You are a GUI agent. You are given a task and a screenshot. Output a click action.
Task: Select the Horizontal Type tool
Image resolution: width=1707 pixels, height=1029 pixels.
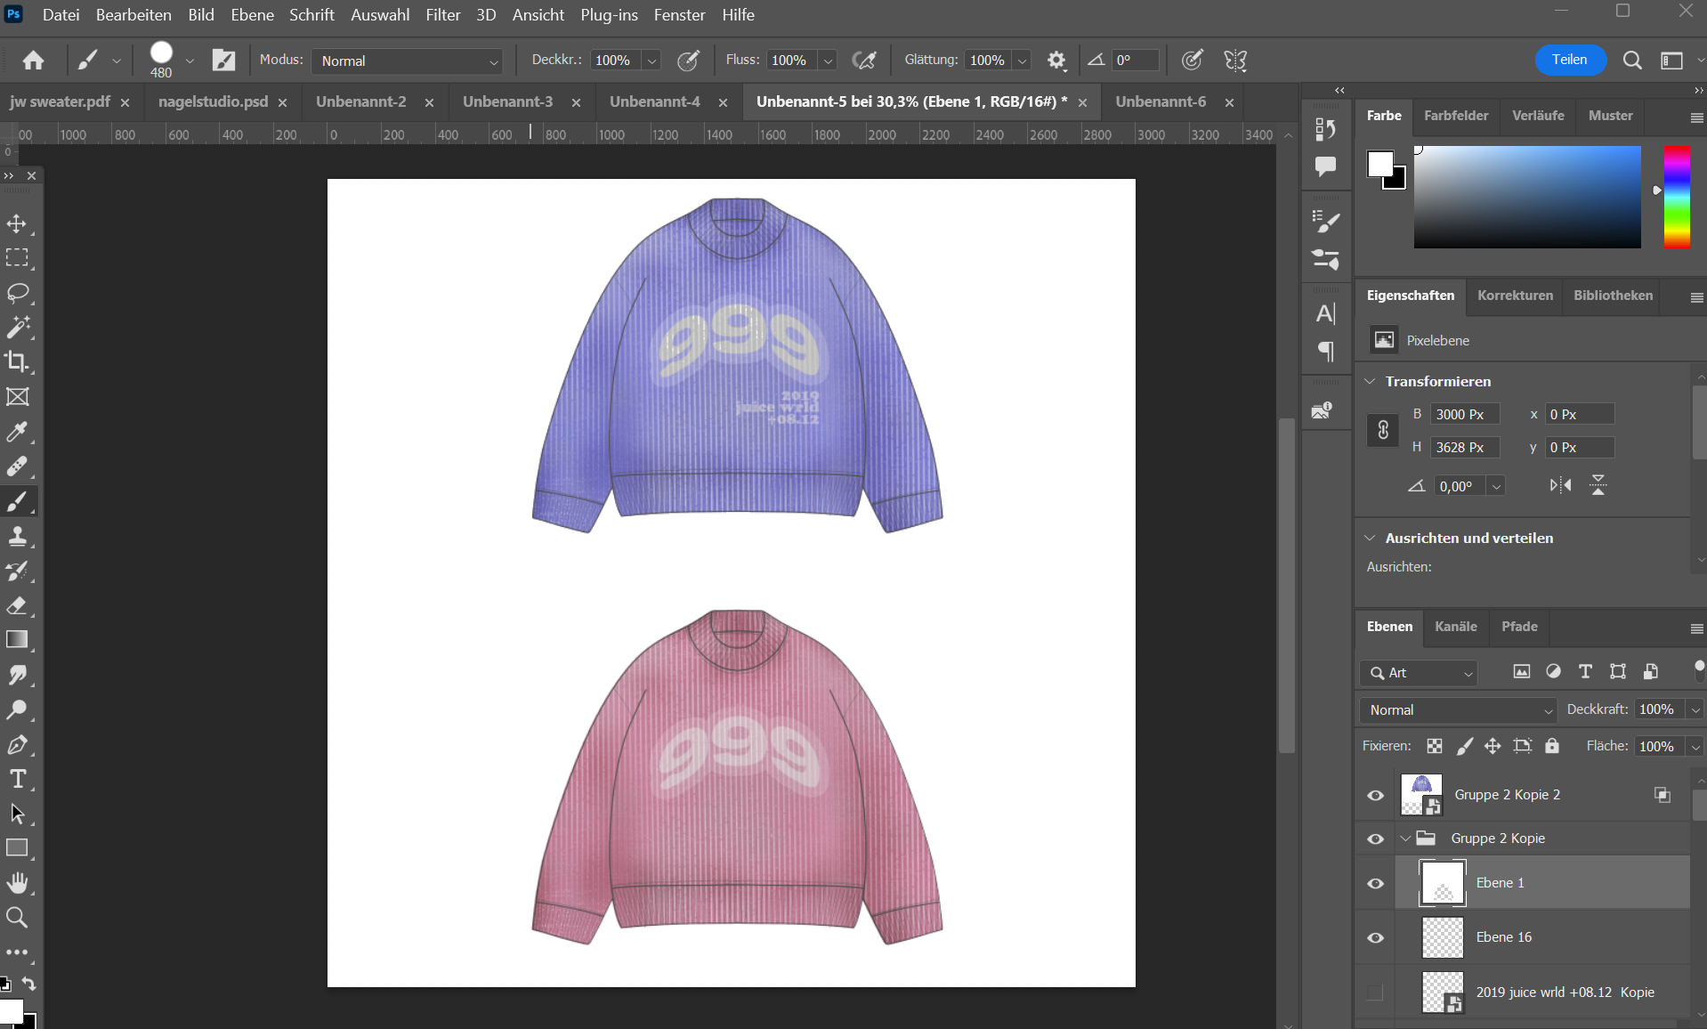[x=17, y=779]
